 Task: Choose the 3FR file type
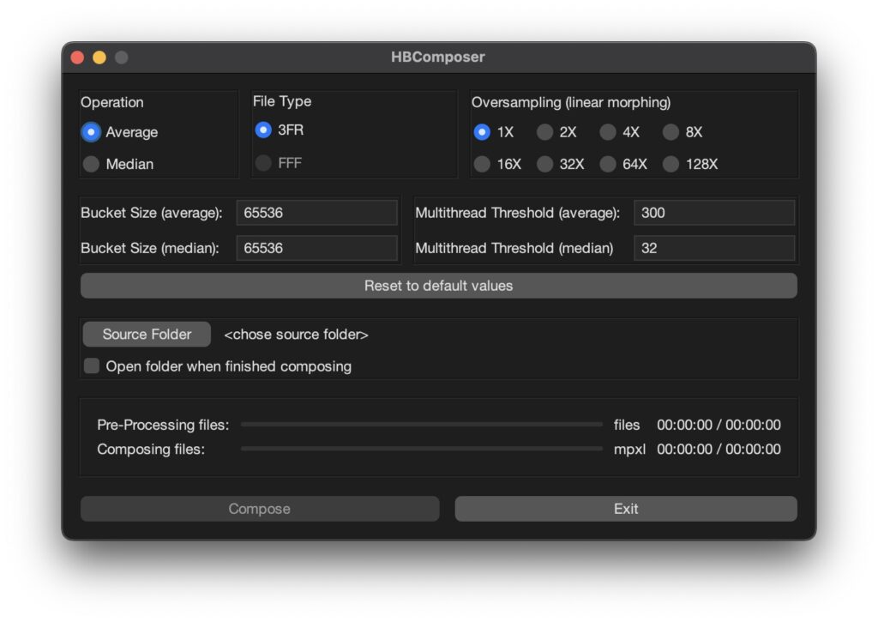click(x=263, y=130)
